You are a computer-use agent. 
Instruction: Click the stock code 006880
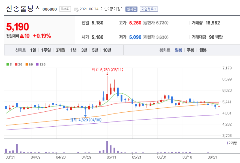(x=50, y=9)
